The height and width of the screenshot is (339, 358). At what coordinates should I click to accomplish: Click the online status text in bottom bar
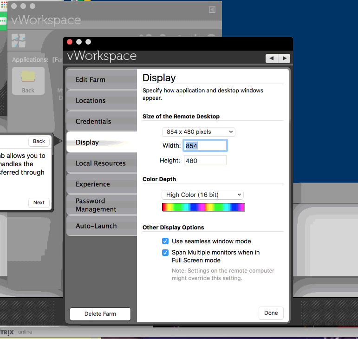(x=25, y=332)
